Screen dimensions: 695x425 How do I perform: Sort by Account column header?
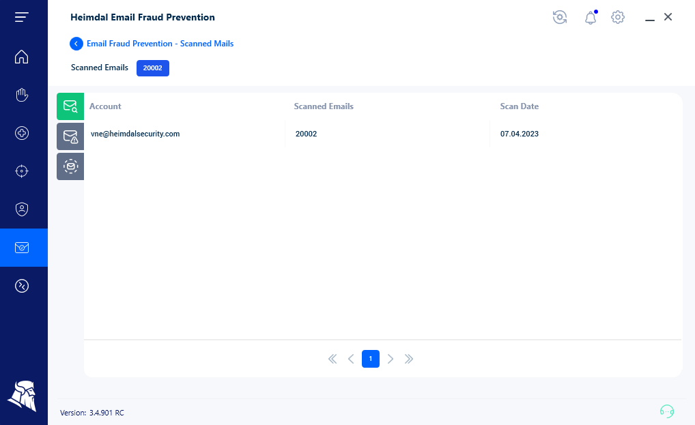click(105, 106)
